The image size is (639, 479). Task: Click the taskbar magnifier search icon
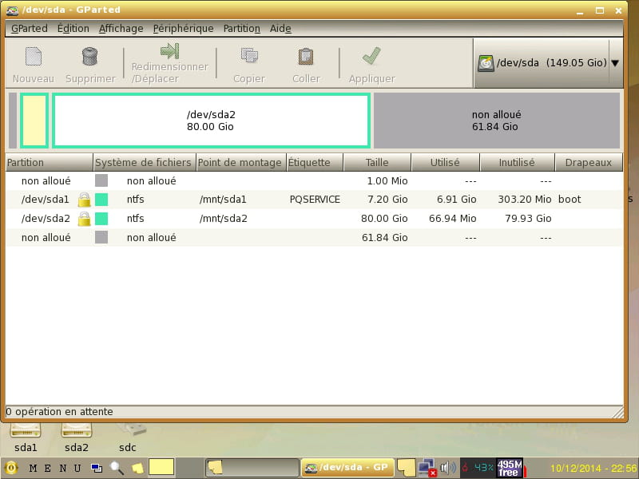117,468
